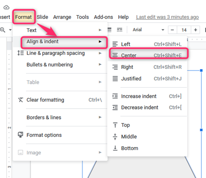This screenshot has width=206, height=178.
Task: Open Format options entry
Action: point(60,135)
